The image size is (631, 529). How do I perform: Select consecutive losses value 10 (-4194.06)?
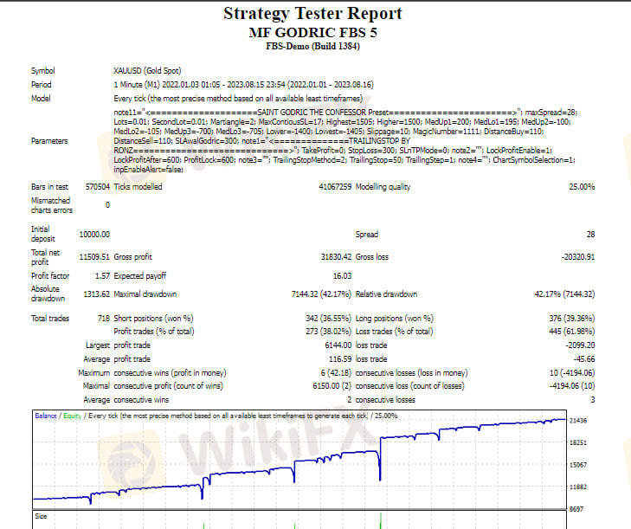click(x=572, y=373)
